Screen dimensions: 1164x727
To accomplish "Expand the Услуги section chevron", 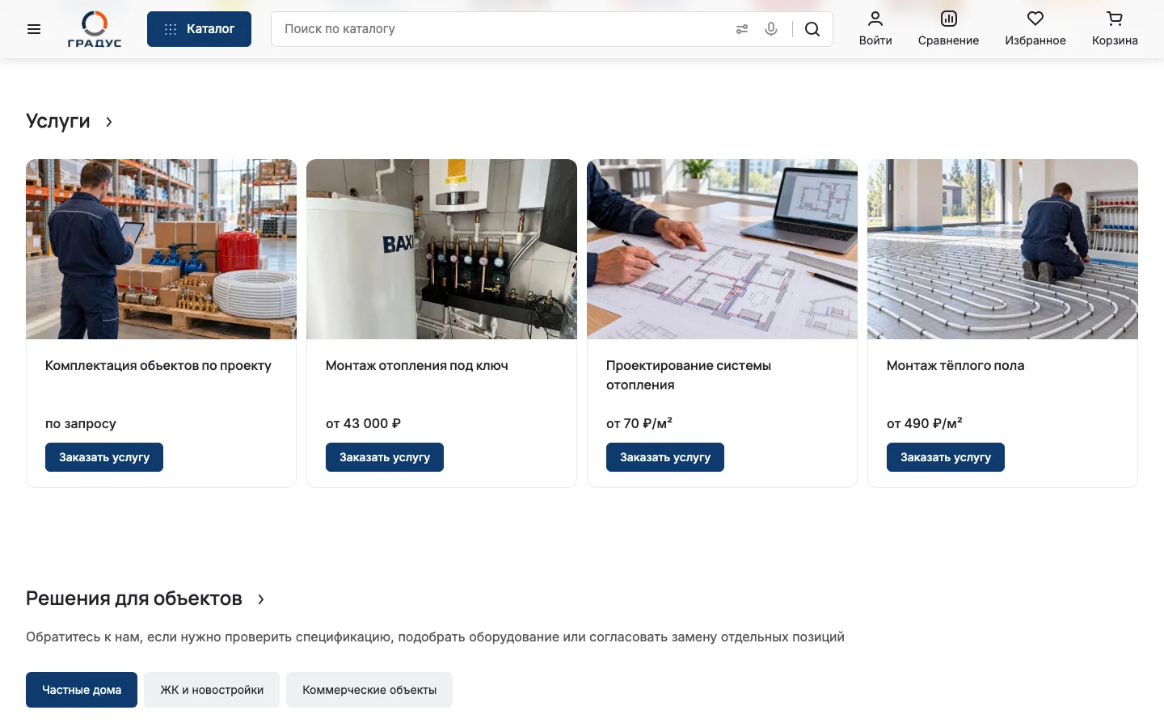I will pos(109,122).
